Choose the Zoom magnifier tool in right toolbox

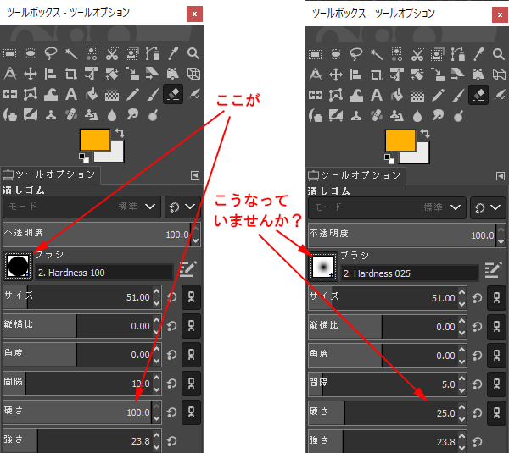pyautogui.click(x=499, y=52)
